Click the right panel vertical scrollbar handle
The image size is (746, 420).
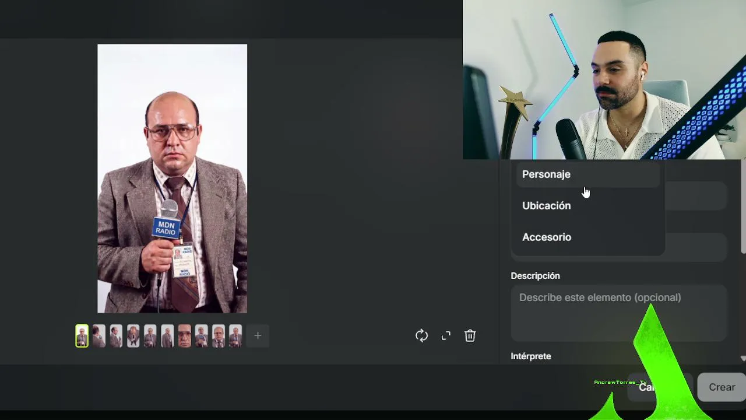(743, 207)
